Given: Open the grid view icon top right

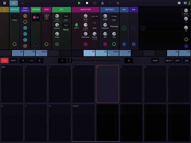Looking at the screenshot, I should [185, 3].
